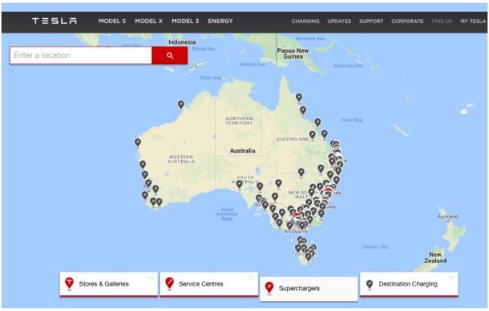Screen dimensions: 489x311
Task: Click the Northern Territory label
Action: (x=239, y=121)
